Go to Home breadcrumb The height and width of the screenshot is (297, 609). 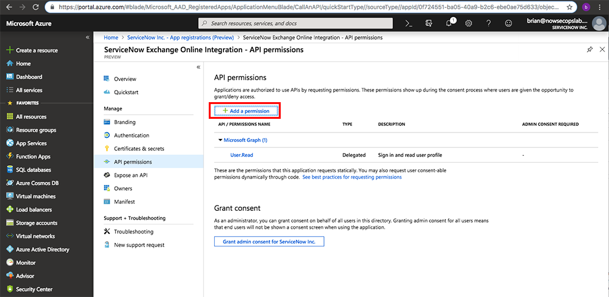click(x=111, y=37)
